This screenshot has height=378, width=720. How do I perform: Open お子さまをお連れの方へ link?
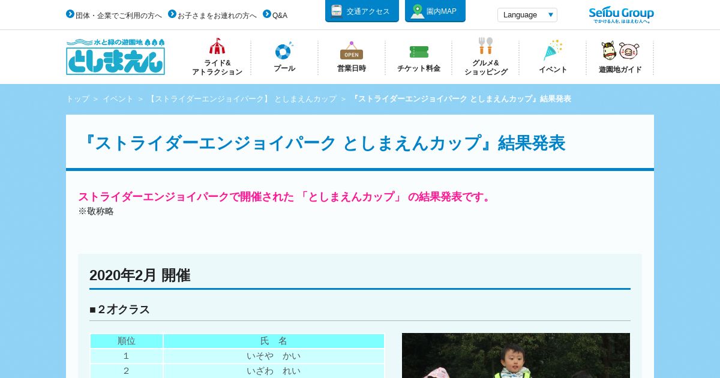(x=217, y=16)
